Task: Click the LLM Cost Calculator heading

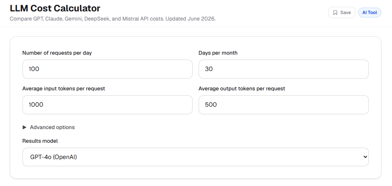Action: coord(55,8)
